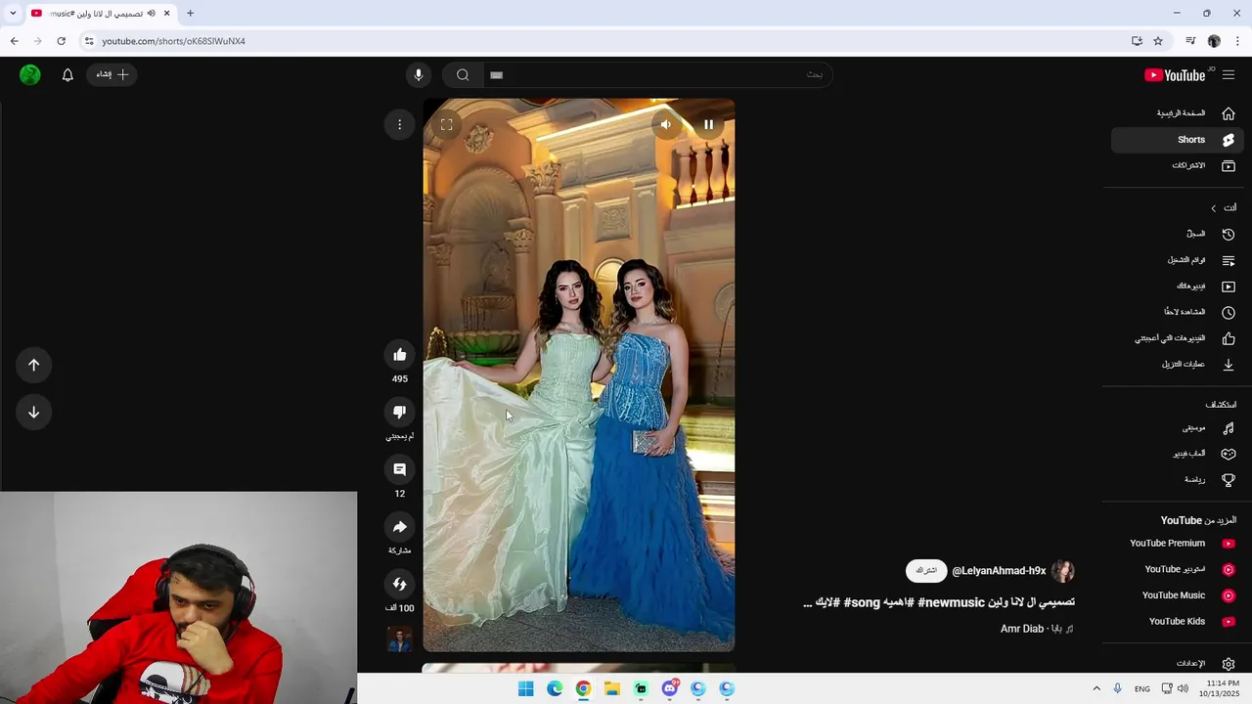
Task: Bookmark this page with star icon
Action: tap(1158, 41)
